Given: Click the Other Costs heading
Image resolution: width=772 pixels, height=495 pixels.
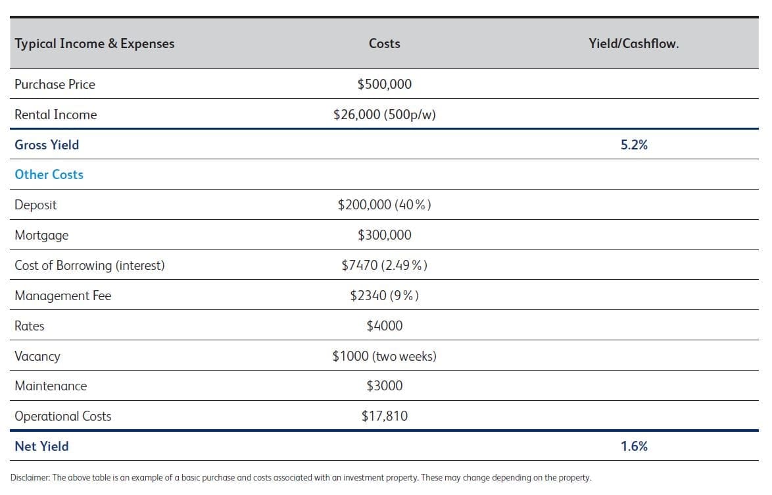Looking at the screenshot, I should click(x=49, y=174).
